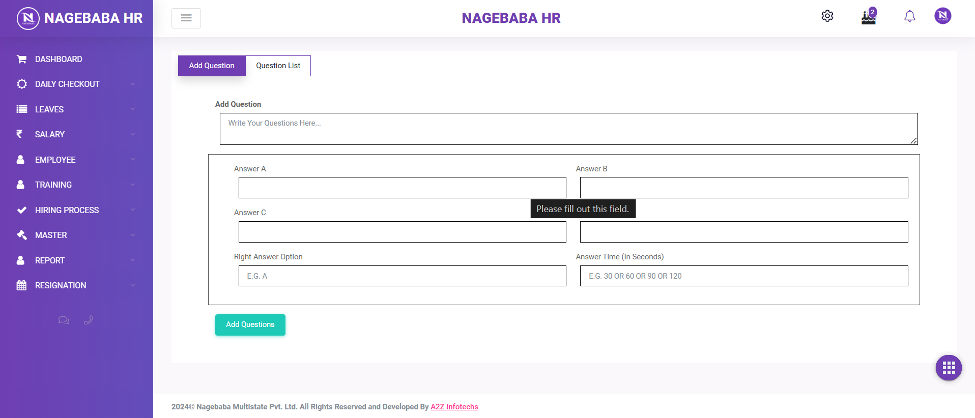Image resolution: width=975 pixels, height=418 pixels.
Task: Focus the Answer B input field
Action: [x=743, y=188]
